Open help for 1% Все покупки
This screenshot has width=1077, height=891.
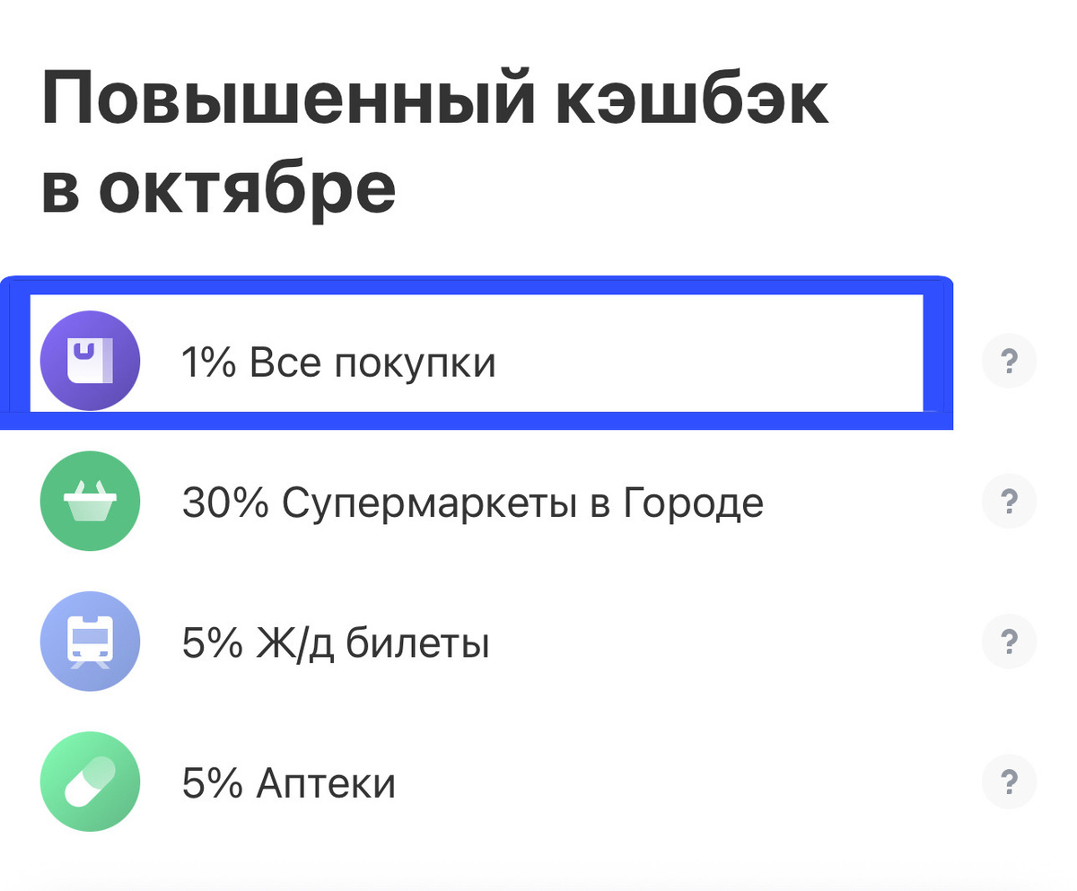coord(1009,360)
